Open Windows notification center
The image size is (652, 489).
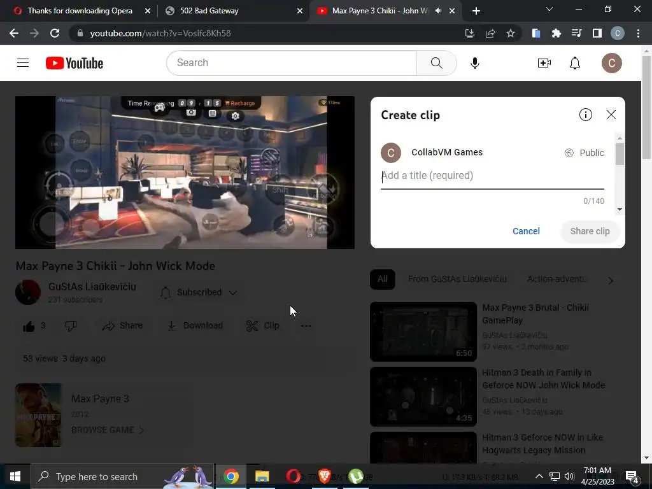point(632,476)
